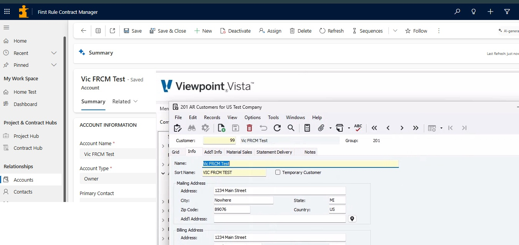Click the plus icon in the top bar
Screen dimensions: 519x245
[x=491, y=12]
